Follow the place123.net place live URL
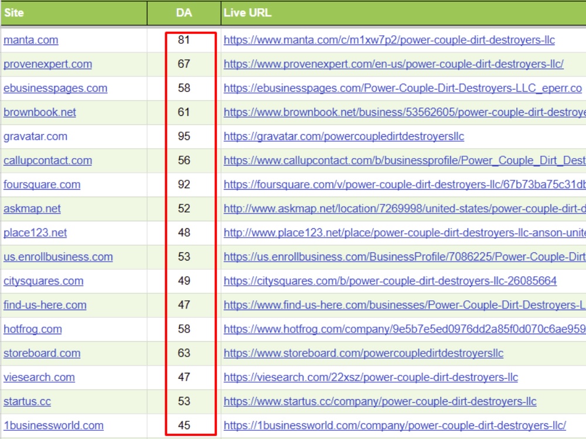Image resolution: width=586 pixels, height=439 pixels. [405, 233]
